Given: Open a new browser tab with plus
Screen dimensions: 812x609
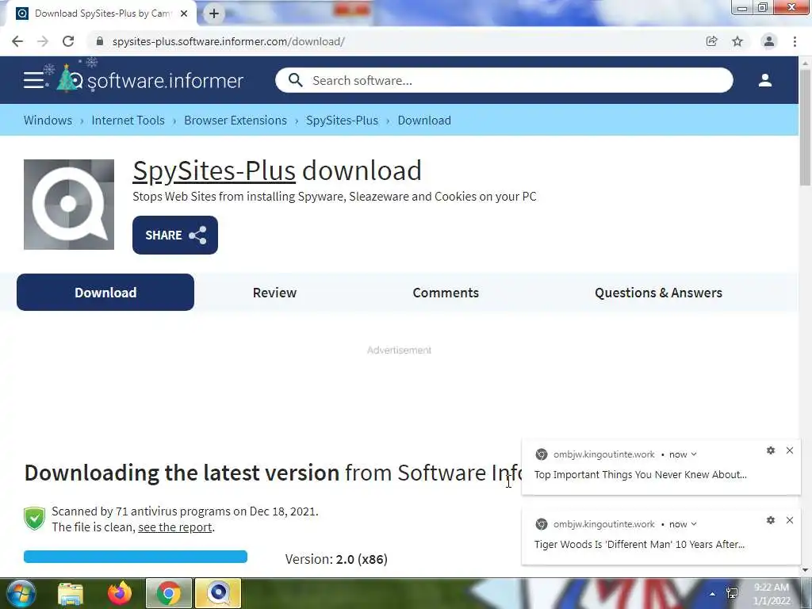Looking at the screenshot, I should 214,13.
